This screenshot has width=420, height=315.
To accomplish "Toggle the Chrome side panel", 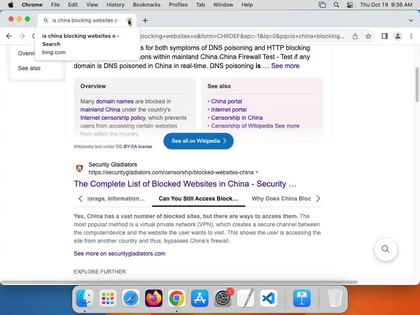I will [x=385, y=36].
